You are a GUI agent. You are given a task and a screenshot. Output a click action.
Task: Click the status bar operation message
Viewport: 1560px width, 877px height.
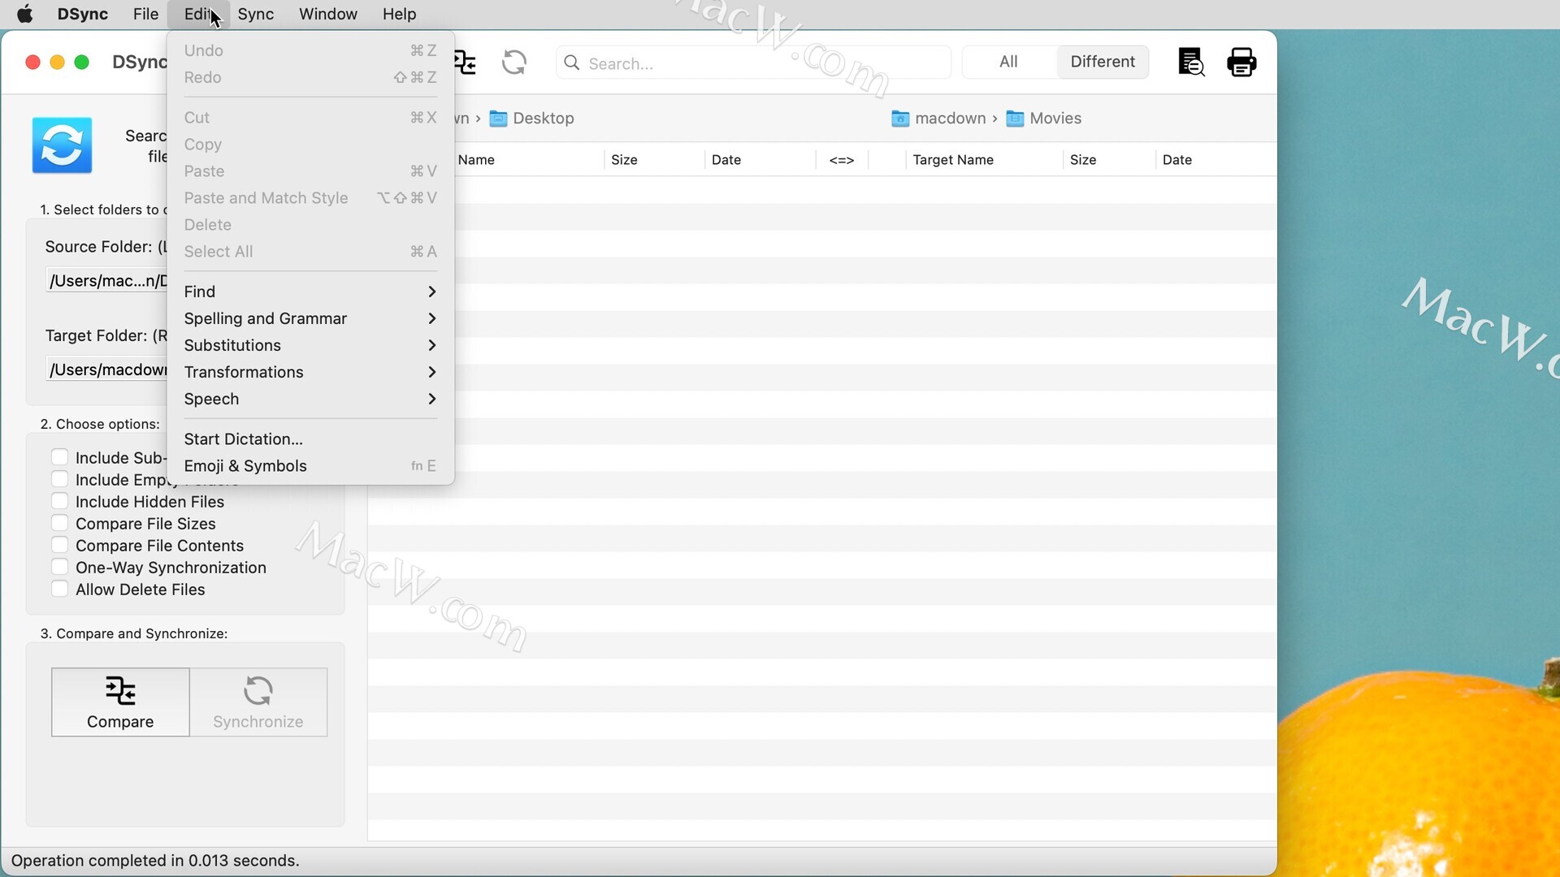(x=155, y=861)
